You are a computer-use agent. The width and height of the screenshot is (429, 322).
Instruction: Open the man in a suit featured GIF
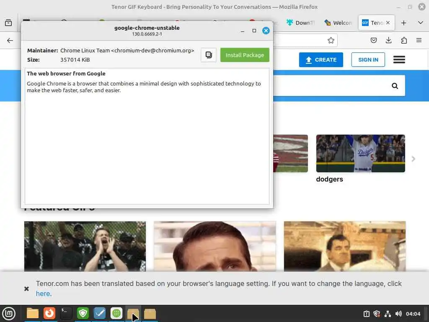coord(345,247)
